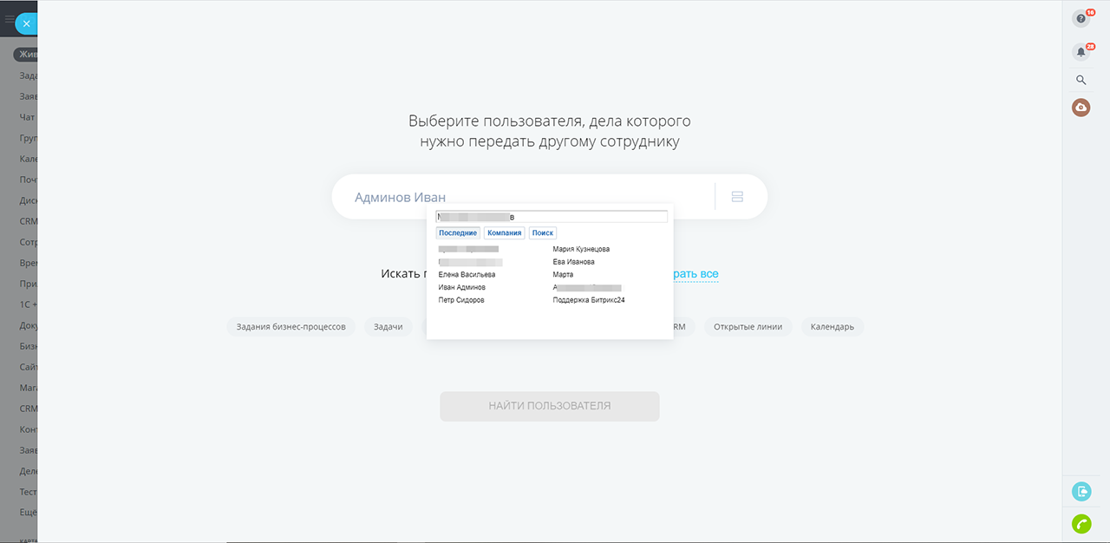Toggle the Задания бизнес-процессов filter chip
The height and width of the screenshot is (543, 1110).
(291, 327)
